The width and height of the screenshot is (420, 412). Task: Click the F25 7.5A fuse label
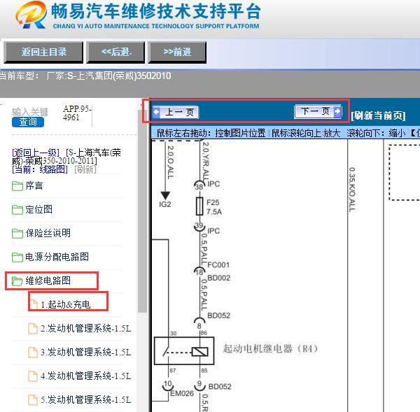[214, 207]
